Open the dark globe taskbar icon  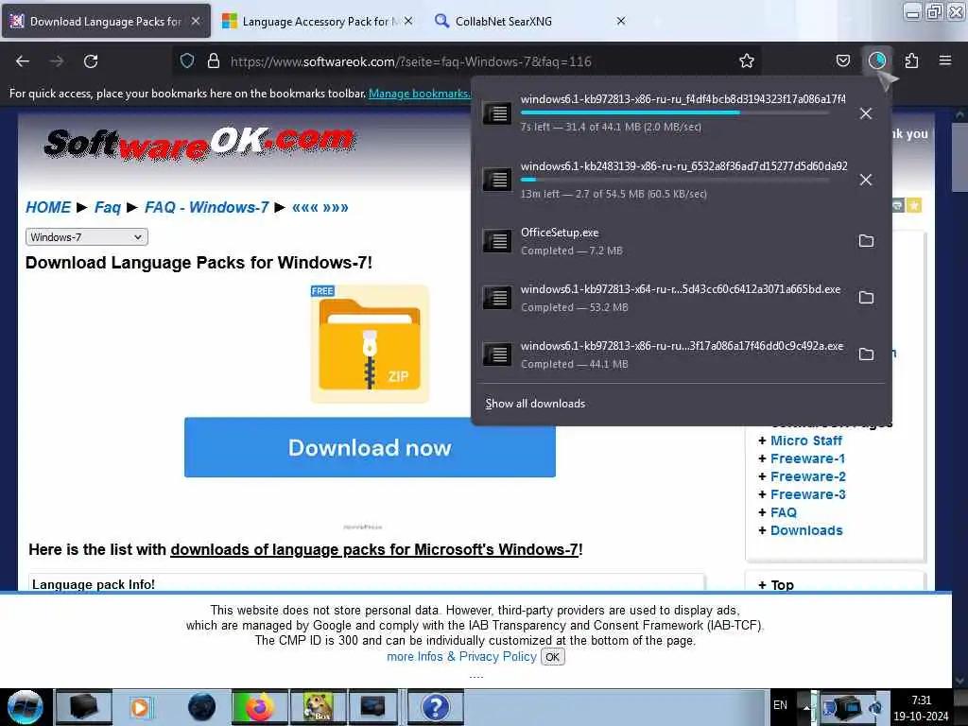pyautogui.click(x=201, y=707)
